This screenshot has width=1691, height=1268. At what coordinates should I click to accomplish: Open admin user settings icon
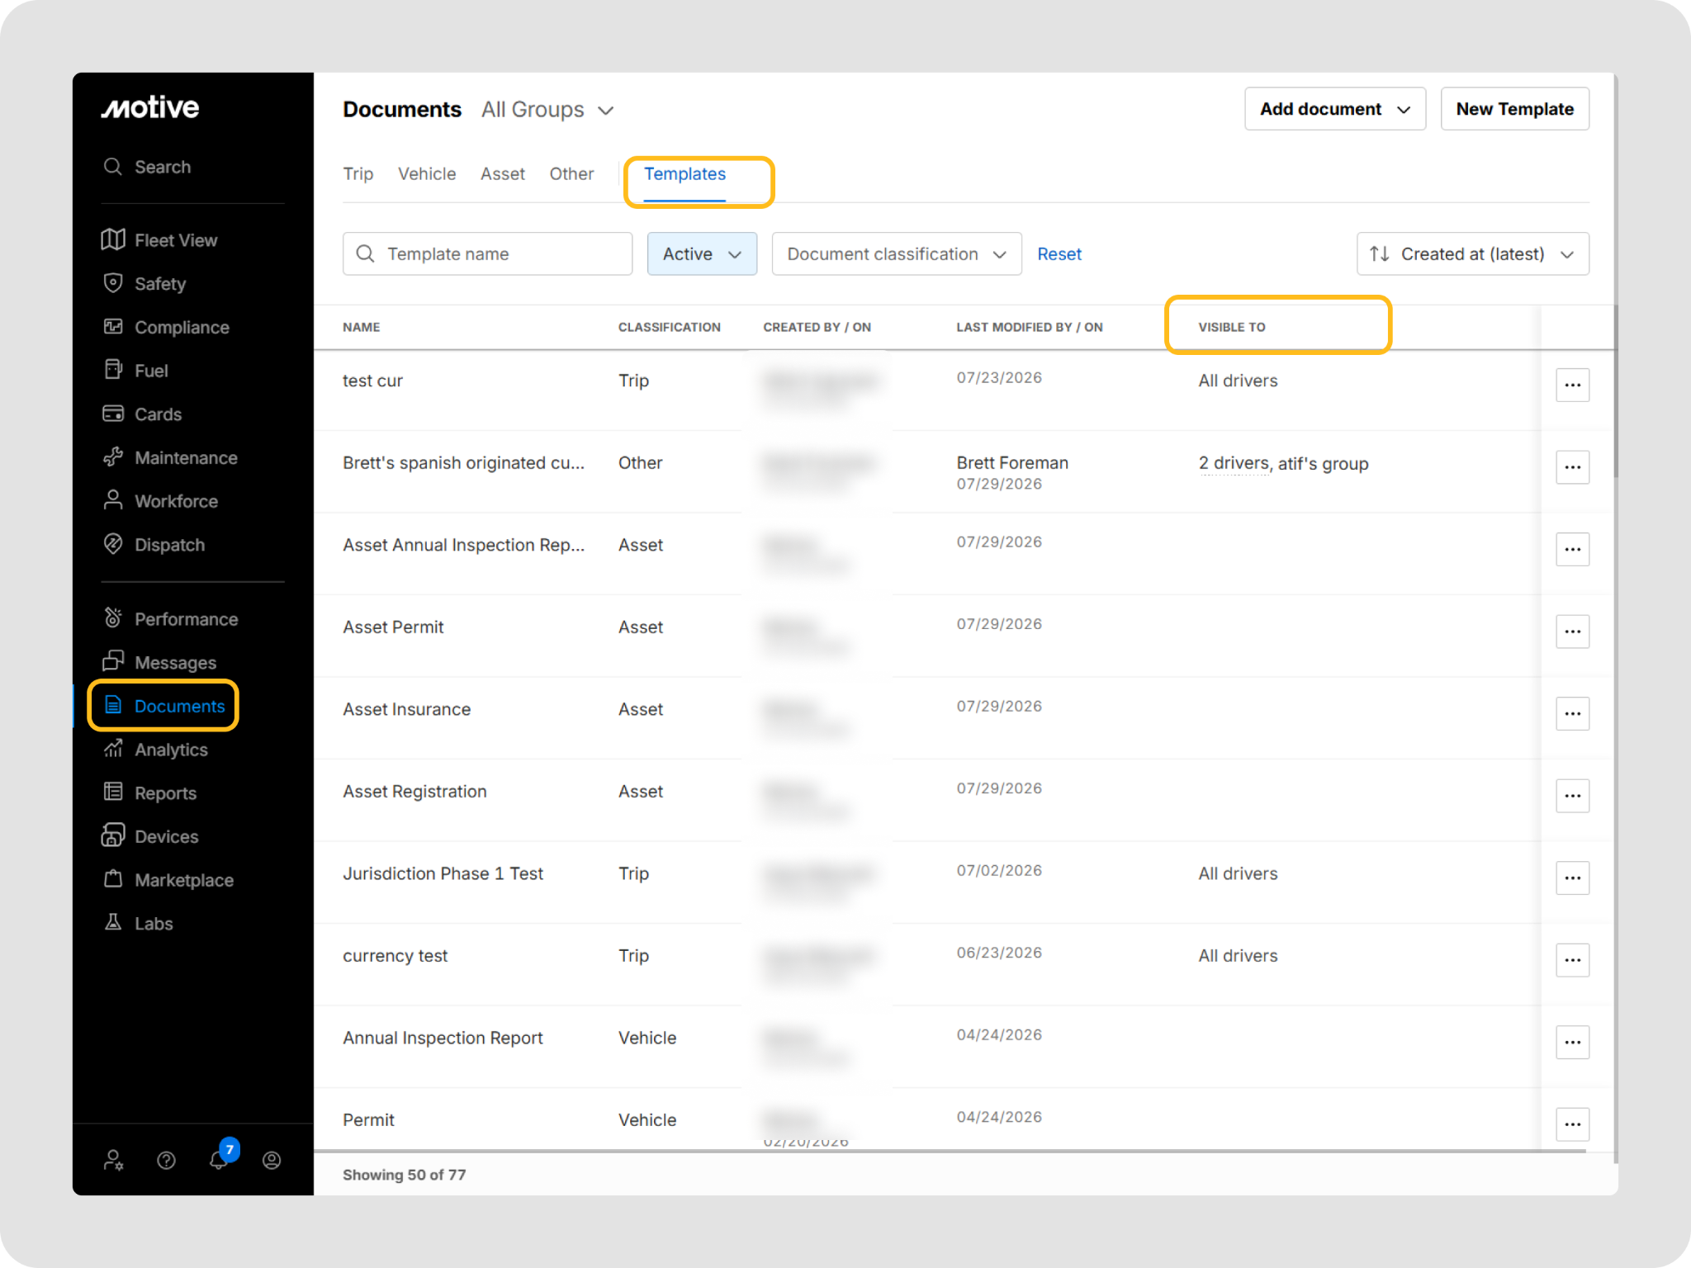point(114,1161)
